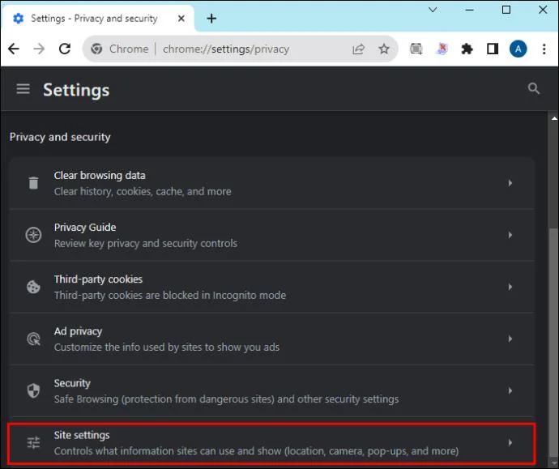Open the Ad privacy settings row
The height and width of the screenshot is (469, 559).
[x=272, y=339]
